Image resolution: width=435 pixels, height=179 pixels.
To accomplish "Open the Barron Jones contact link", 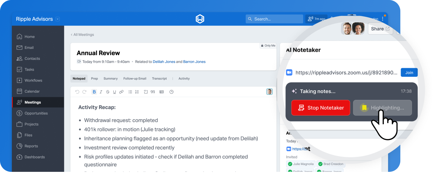I will pos(194,62).
